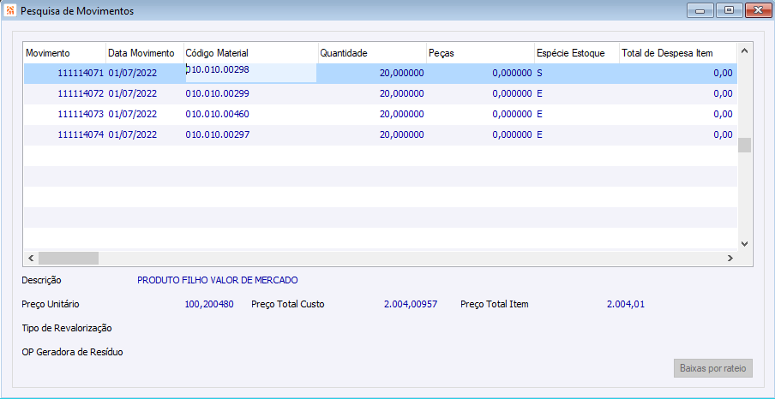Click the horizontal scrollbar thumb
Screen dimensions: 775x399
(x=69, y=258)
